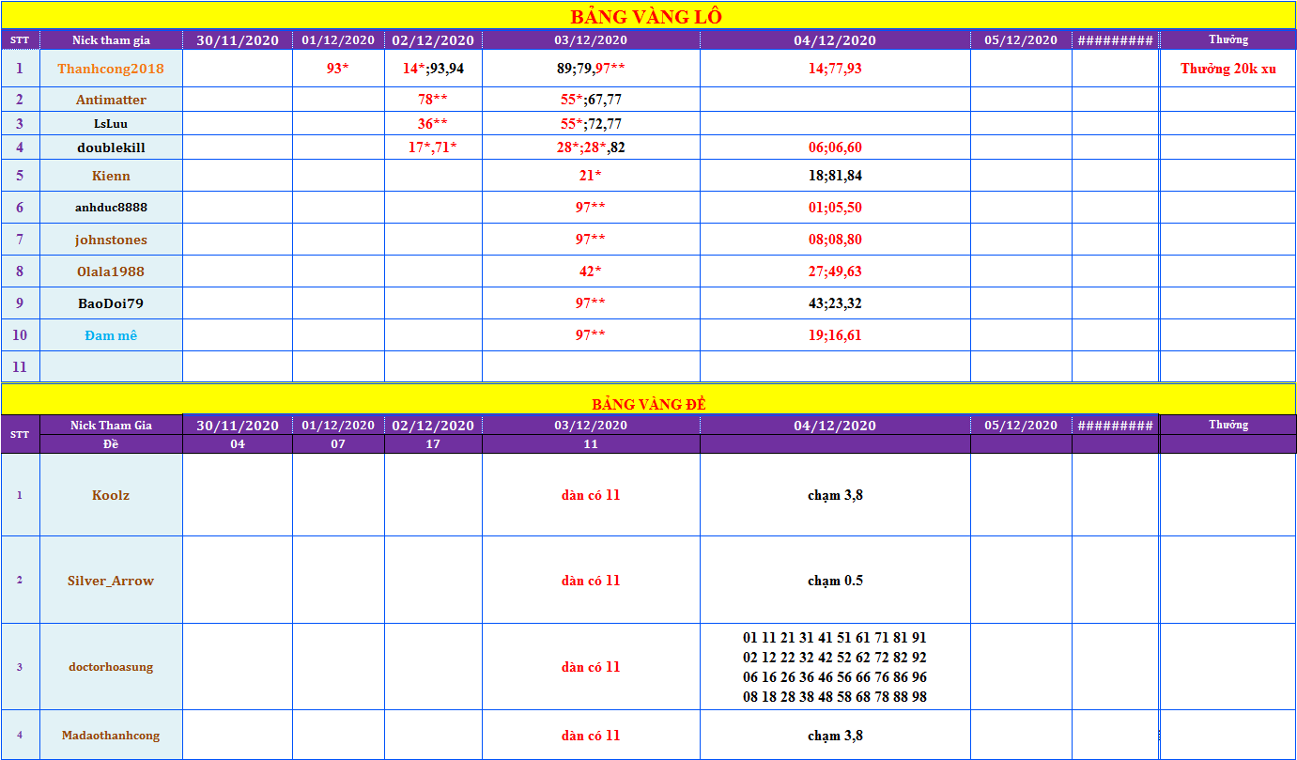1297x760 pixels.
Task: Select Silver_Arrow's "chạm 0.5" cell
Action: [x=835, y=581]
